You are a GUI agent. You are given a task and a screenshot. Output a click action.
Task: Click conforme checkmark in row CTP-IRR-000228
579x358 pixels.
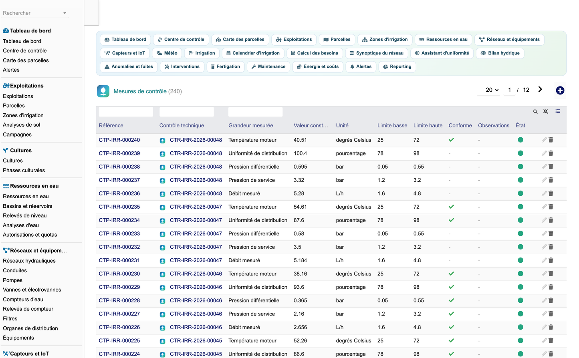click(451, 300)
